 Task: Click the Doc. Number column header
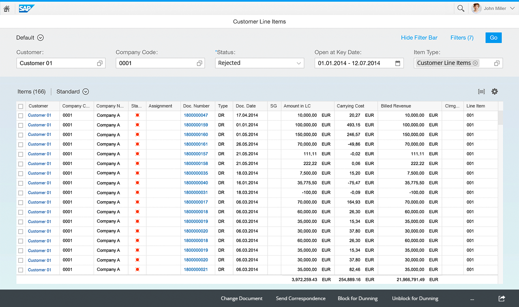pyautogui.click(x=197, y=106)
